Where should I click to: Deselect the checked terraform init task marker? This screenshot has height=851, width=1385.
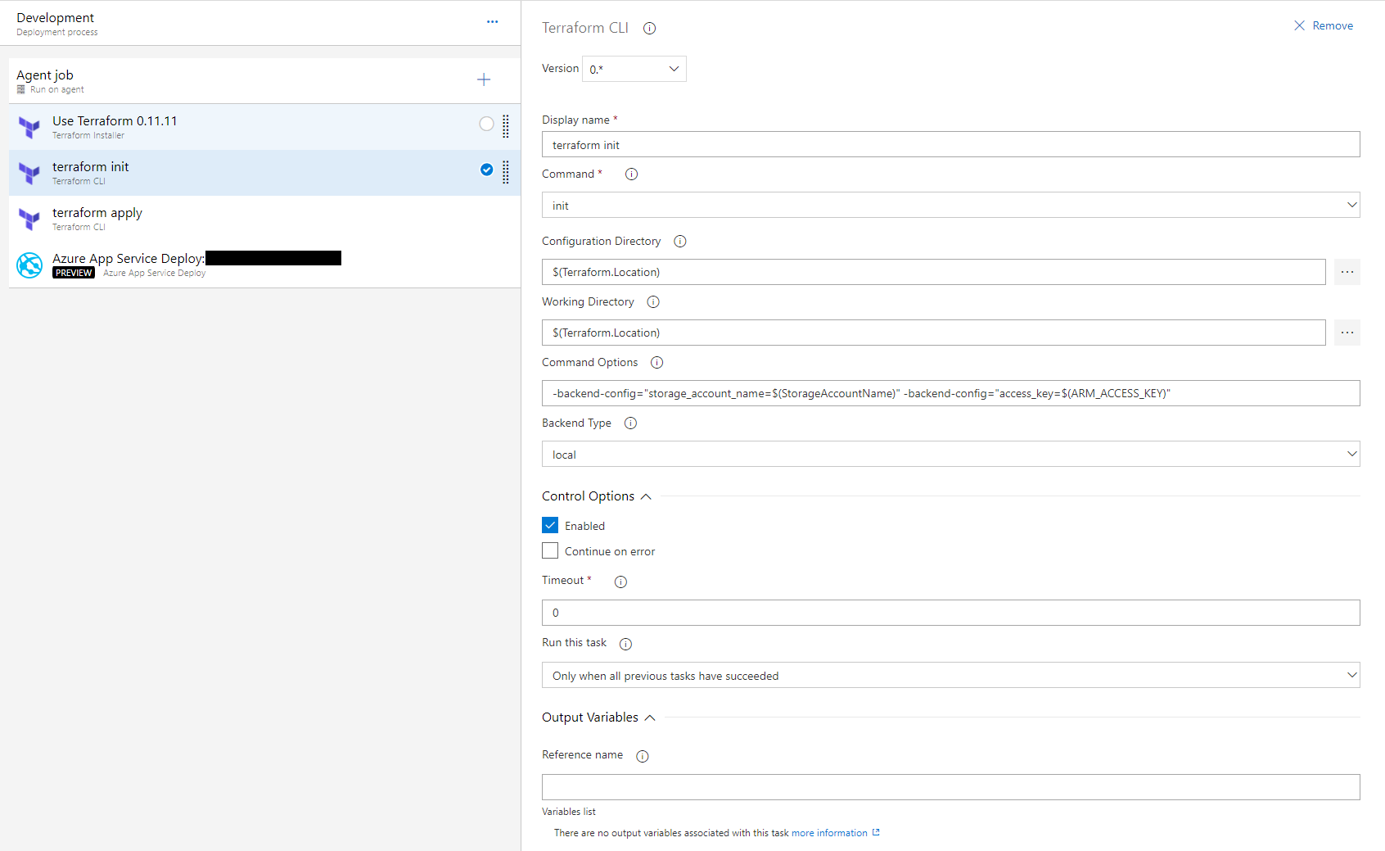[487, 170]
